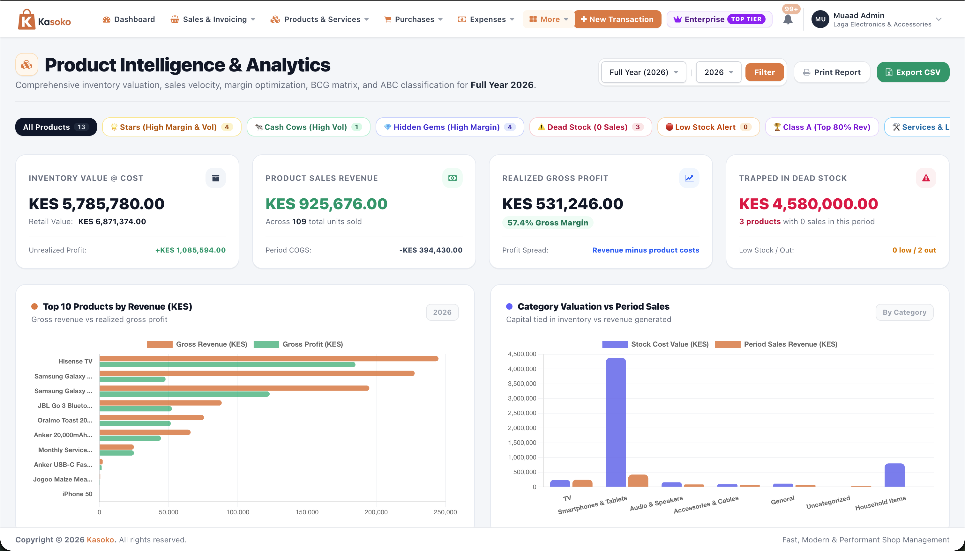Viewport: 965px width, 551px height.
Task: Expand the user account chevron
Action: tap(939, 19)
